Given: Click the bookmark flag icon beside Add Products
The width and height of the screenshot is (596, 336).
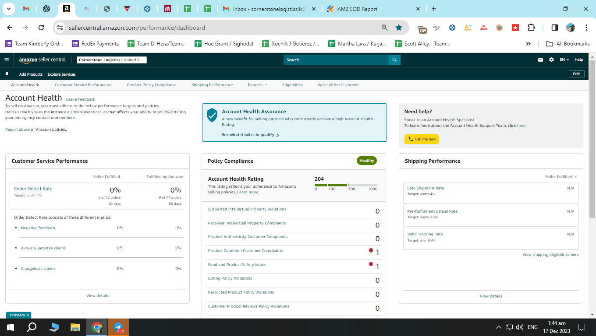Looking at the screenshot, I should click(7, 74).
